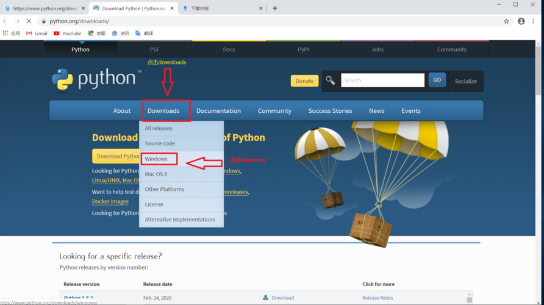The image size is (544, 305).
Task: Click the Search input field
Action: coord(382,80)
